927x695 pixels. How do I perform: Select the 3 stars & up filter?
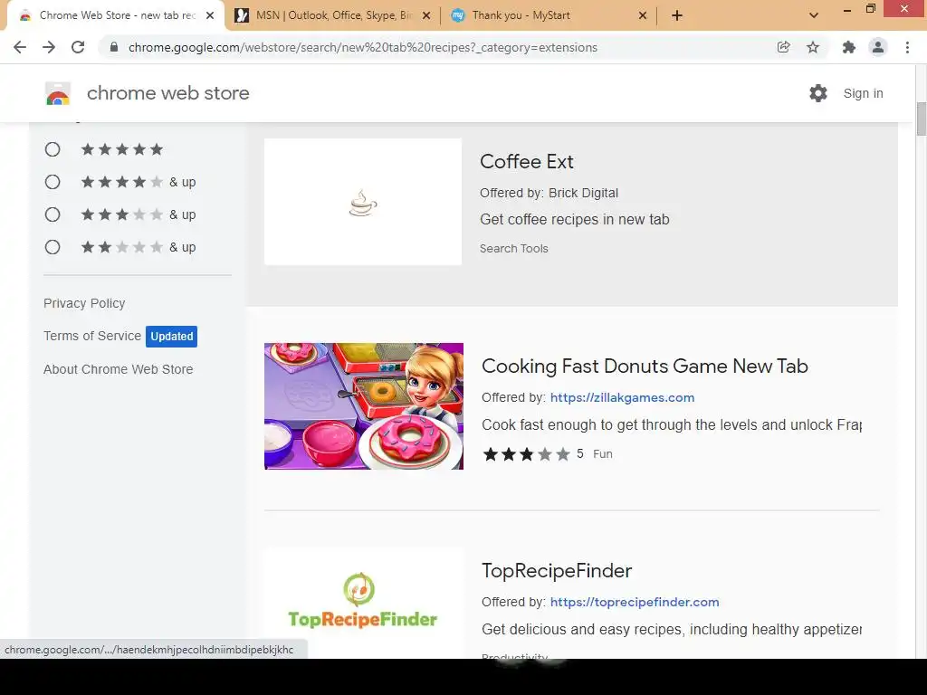(x=53, y=214)
